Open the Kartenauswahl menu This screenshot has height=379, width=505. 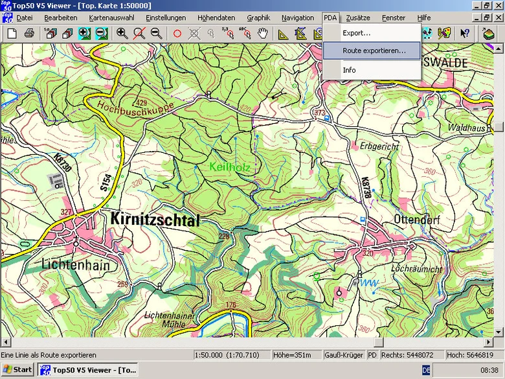click(x=111, y=17)
